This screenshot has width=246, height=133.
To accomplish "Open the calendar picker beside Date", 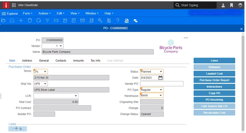I will pyautogui.click(x=161, y=78).
